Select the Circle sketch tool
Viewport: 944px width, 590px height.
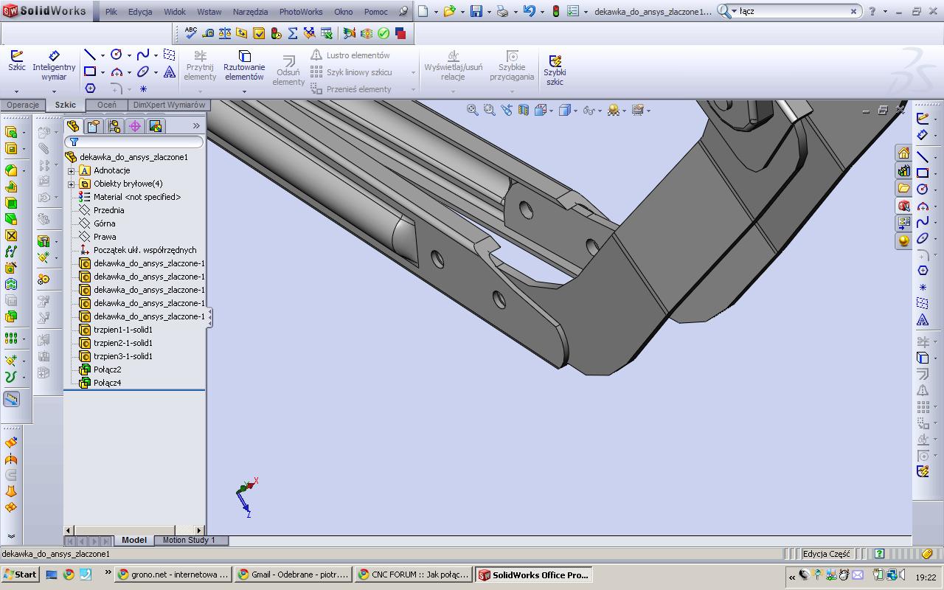[x=117, y=55]
